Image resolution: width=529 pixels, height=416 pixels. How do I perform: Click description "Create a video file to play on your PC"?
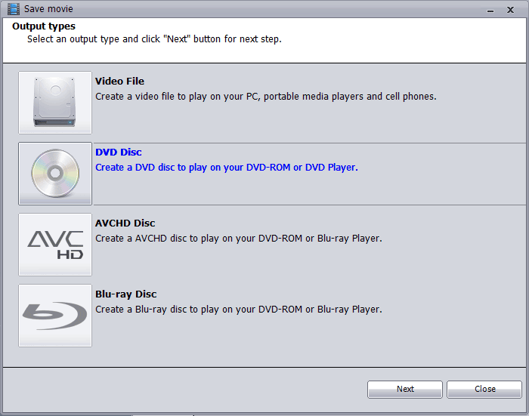coord(266,97)
